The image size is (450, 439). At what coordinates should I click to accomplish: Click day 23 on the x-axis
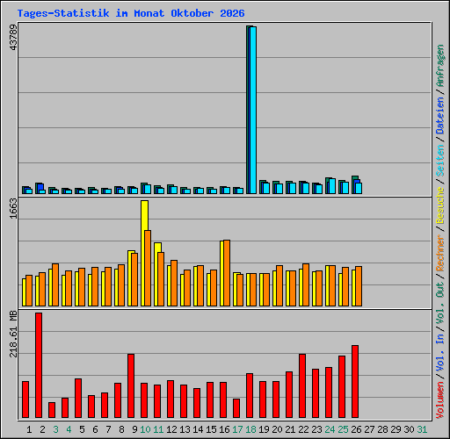coord(316,429)
